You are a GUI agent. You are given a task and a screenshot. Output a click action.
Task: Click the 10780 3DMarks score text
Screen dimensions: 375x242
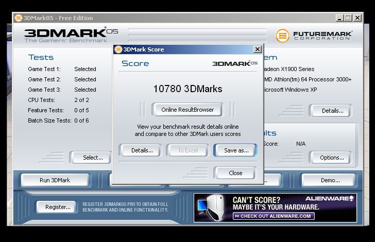pos(187,89)
